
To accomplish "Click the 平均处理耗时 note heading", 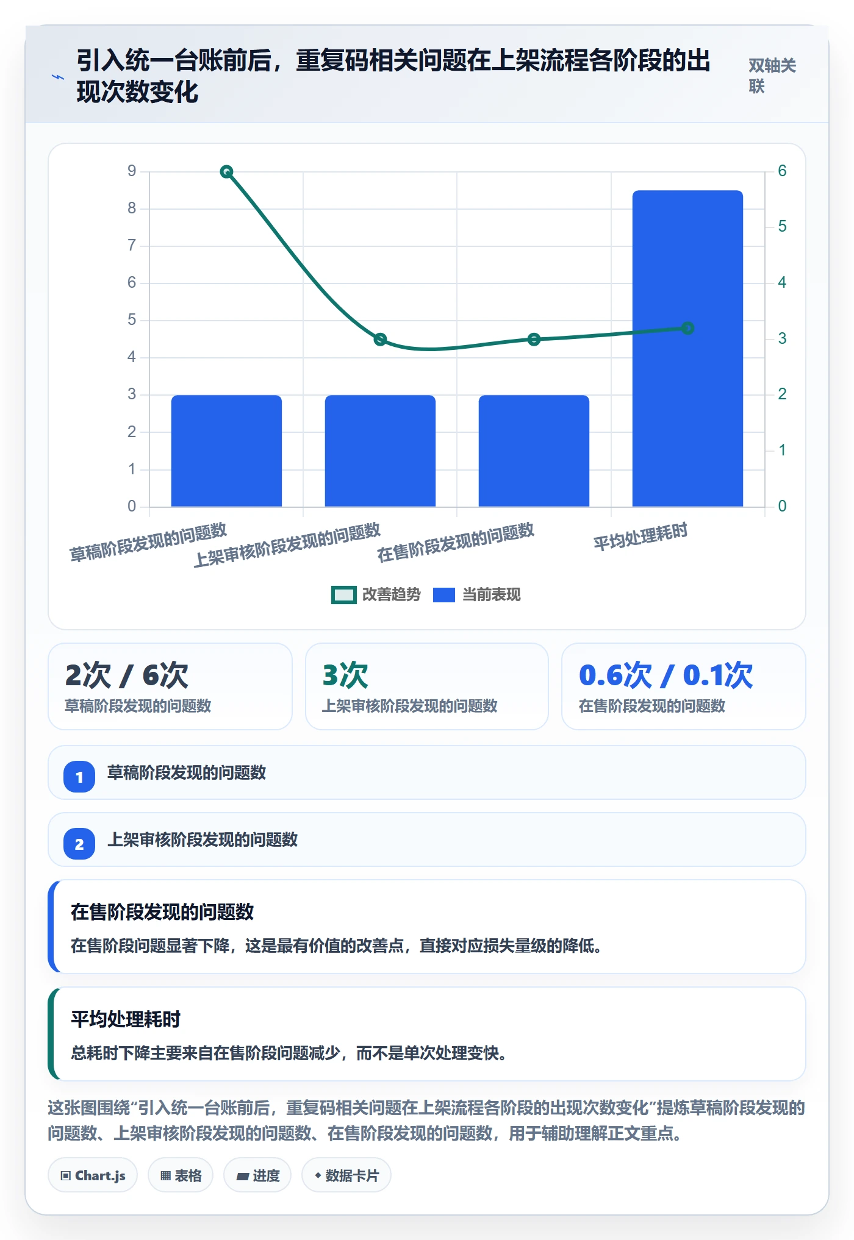I will tap(126, 1019).
